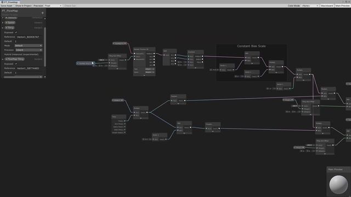The width and height of the screenshot is (351, 197).
Task: Open the Space dropdown on Sample Texture node
Action: tap(150, 72)
